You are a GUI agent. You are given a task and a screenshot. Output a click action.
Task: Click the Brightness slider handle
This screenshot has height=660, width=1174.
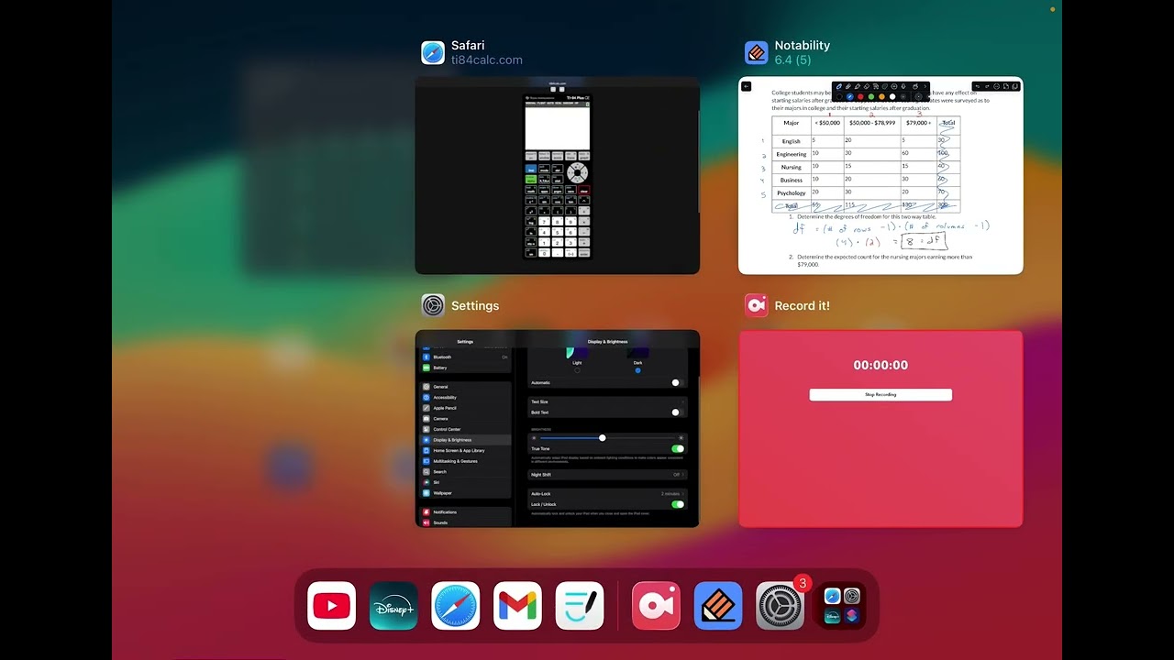coord(602,438)
